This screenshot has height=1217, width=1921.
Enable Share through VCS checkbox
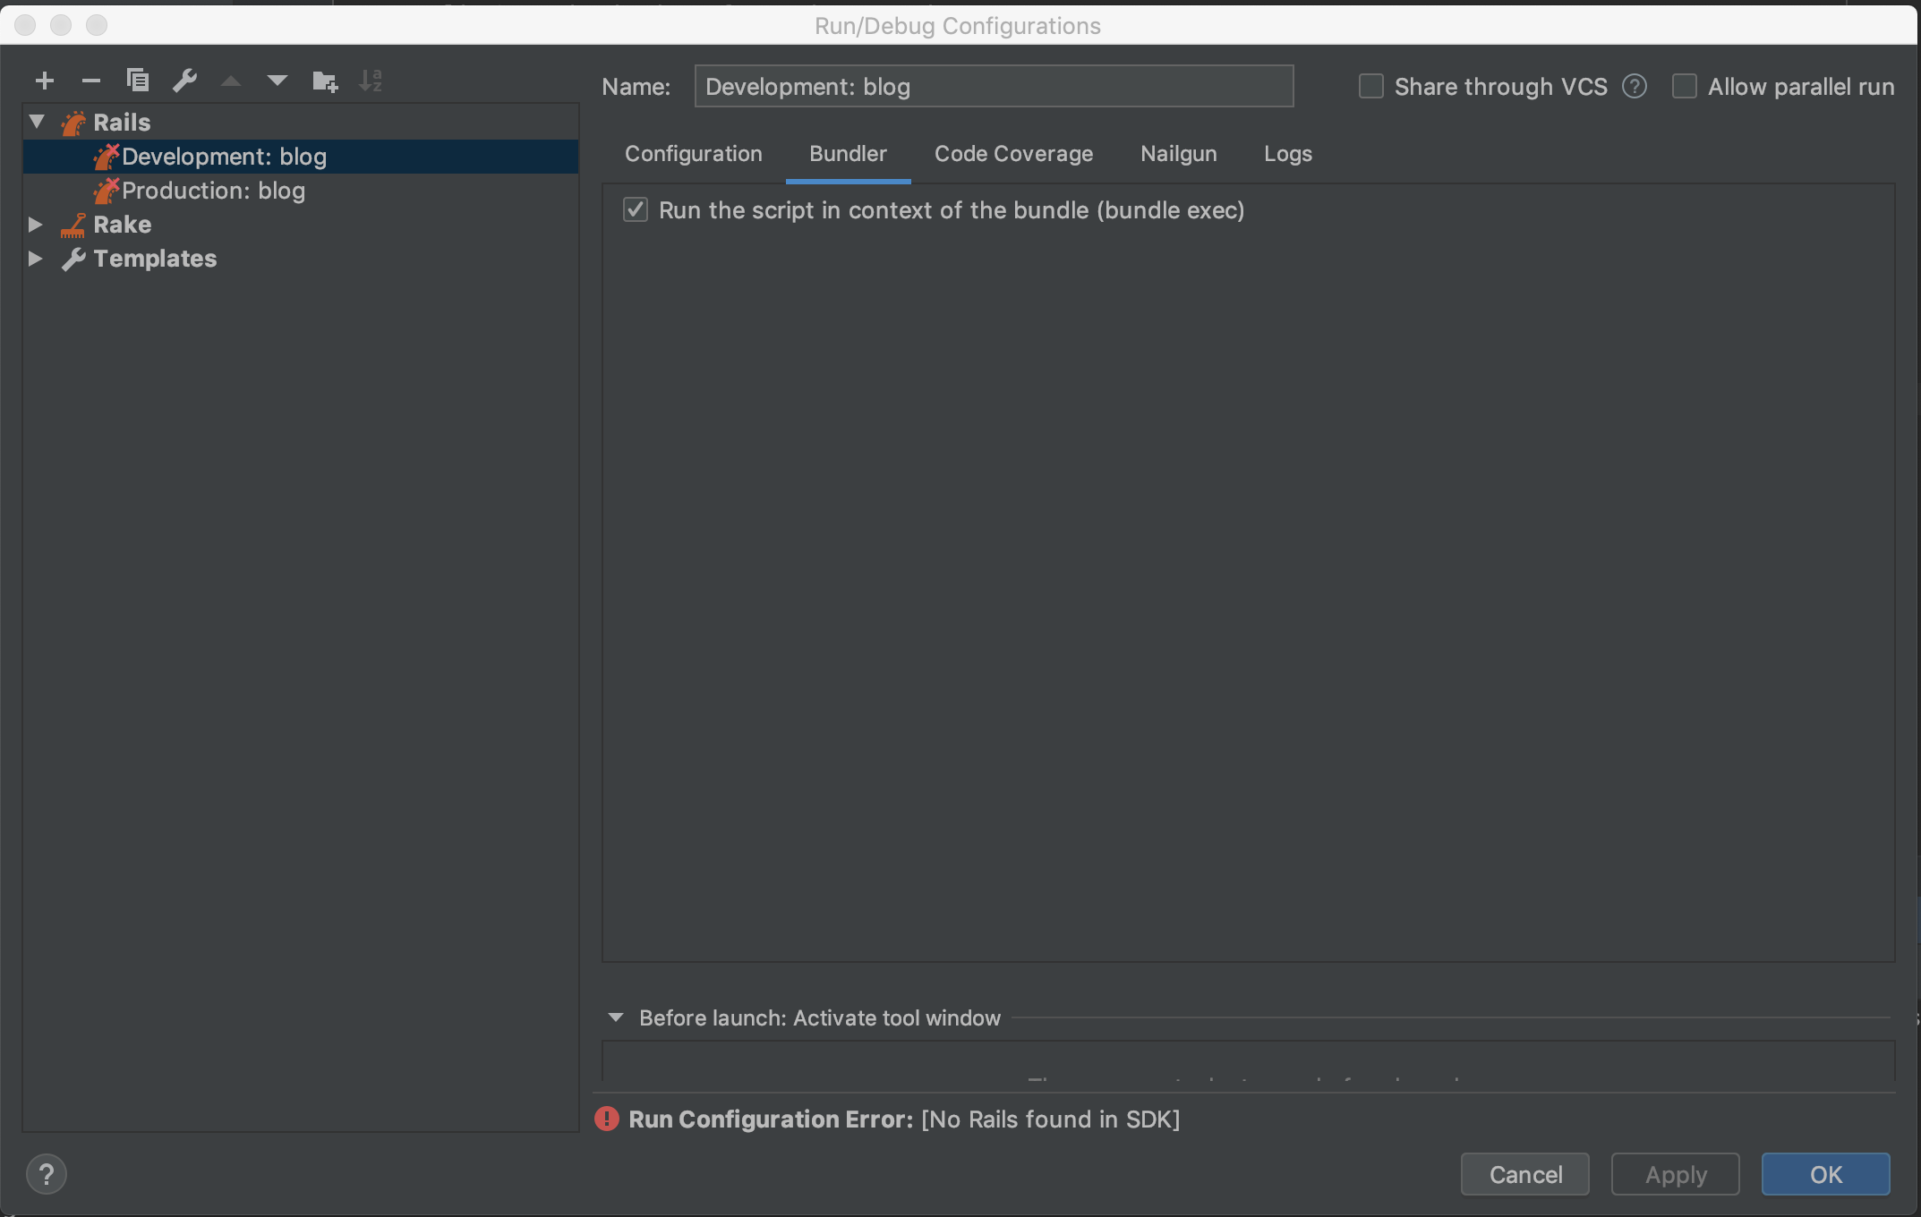[1371, 87]
